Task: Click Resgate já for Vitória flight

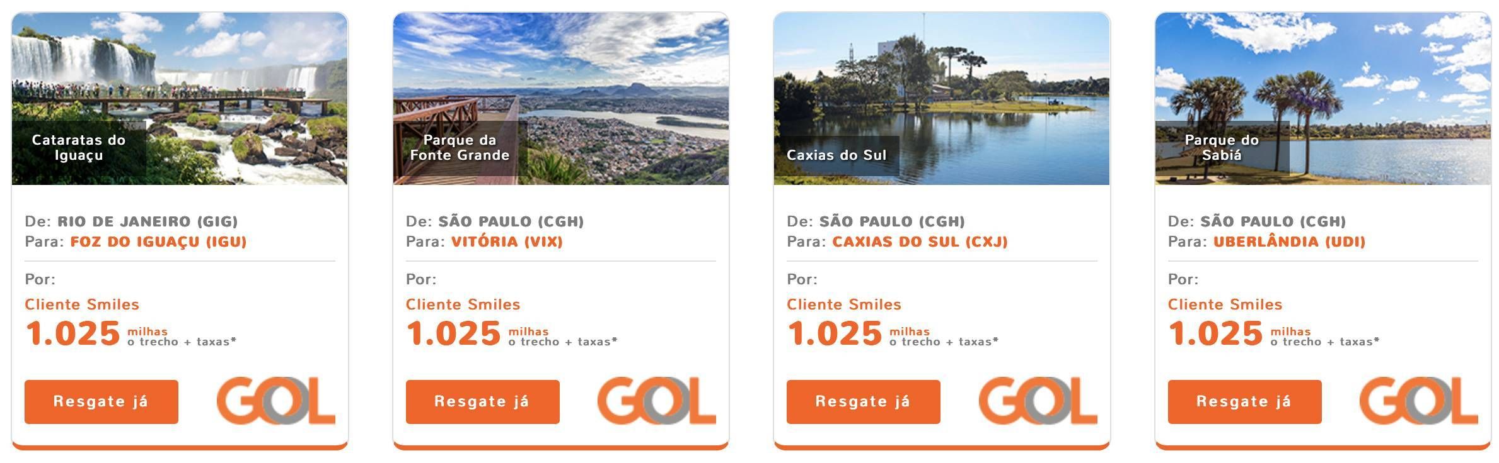Action: point(483,401)
